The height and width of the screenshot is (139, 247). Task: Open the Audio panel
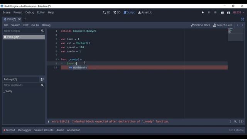point(60,130)
